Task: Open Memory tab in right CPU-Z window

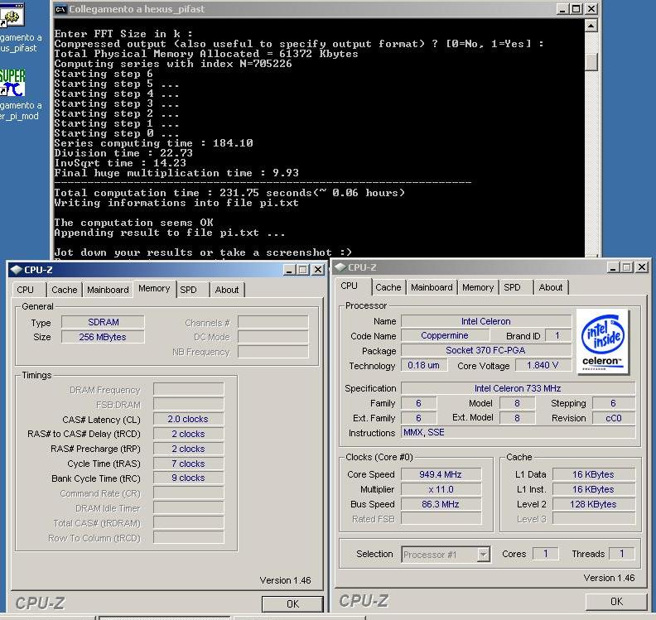Action: coord(478,287)
